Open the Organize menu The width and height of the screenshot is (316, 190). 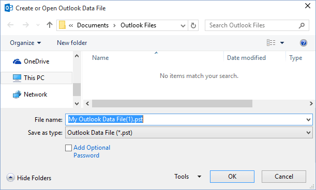click(25, 43)
